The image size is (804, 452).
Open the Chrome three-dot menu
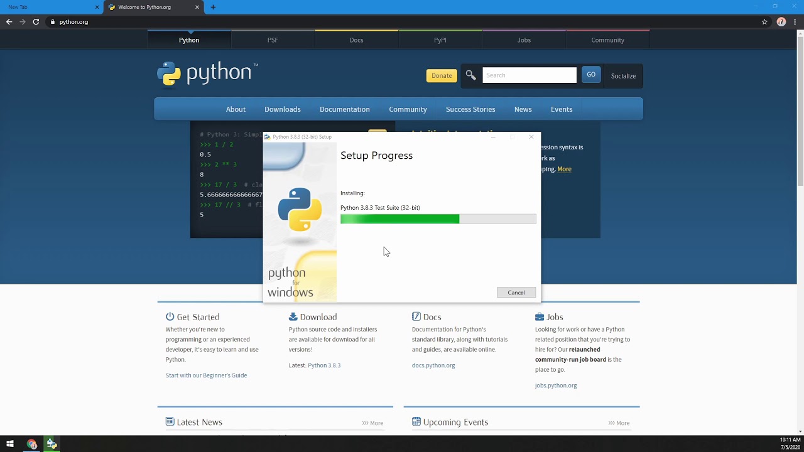click(795, 22)
